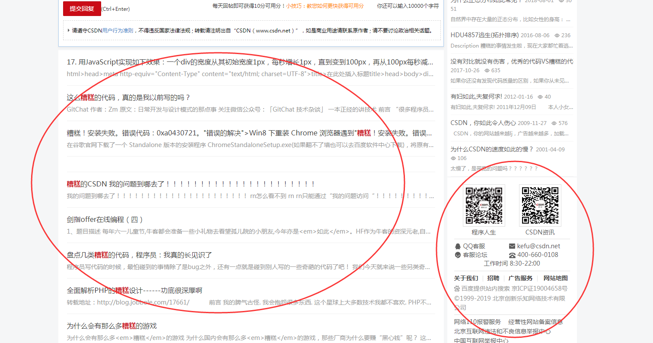
Task: Open 北京互联网违法和不良信息举报中心 link
Action: pyautogui.click(x=502, y=332)
